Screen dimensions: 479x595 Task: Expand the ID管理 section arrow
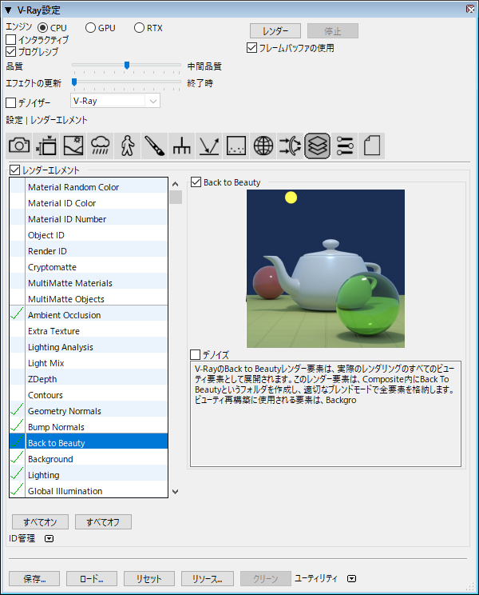49,539
